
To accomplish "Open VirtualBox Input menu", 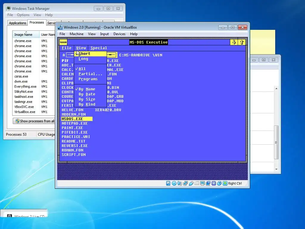I will [104, 34].
